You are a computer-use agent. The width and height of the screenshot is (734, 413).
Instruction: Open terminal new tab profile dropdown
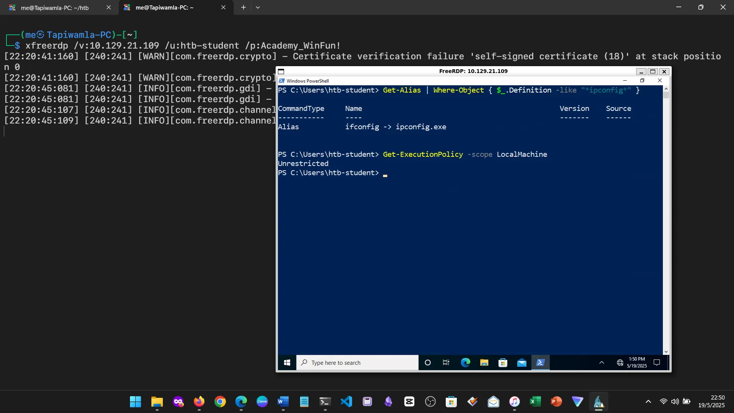tap(258, 7)
